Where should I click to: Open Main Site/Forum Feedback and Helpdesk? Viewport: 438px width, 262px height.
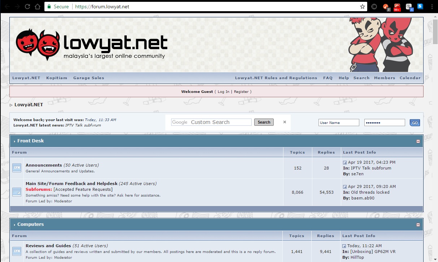point(71,184)
